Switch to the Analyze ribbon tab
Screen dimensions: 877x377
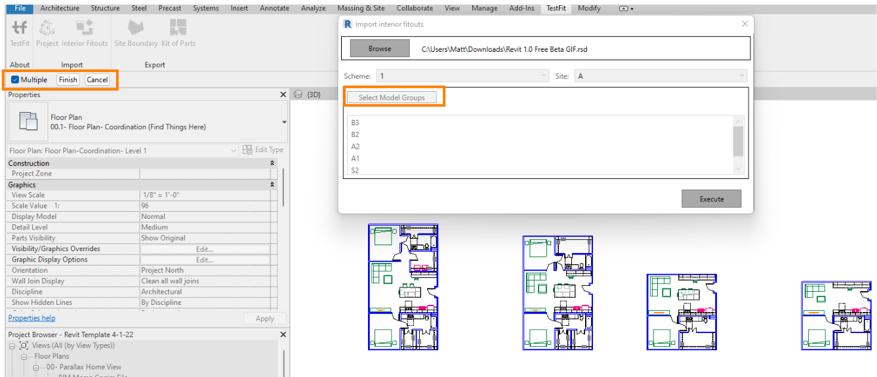pyautogui.click(x=314, y=9)
